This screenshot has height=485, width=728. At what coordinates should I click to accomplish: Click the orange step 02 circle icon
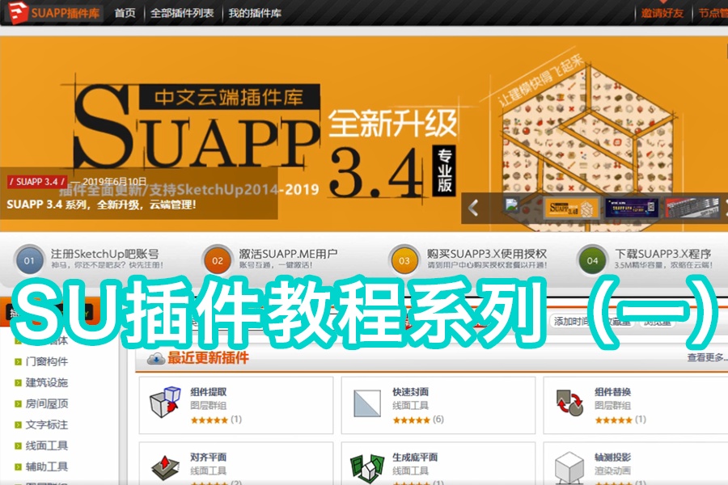[218, 260]
